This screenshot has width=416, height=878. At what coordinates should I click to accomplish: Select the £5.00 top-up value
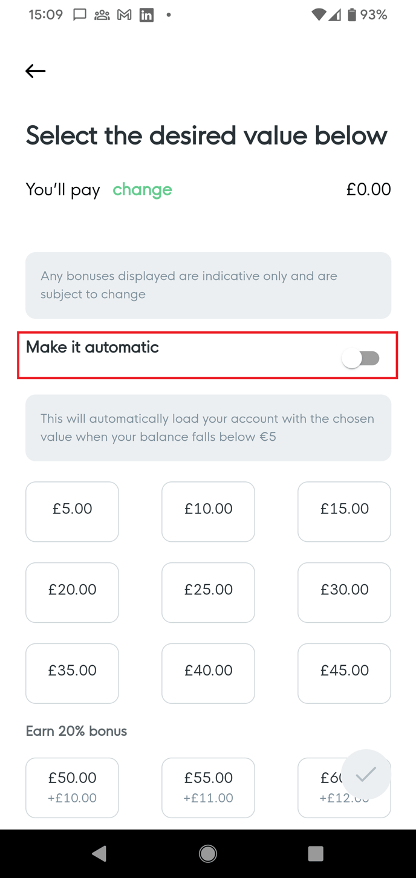click(72, 512)
